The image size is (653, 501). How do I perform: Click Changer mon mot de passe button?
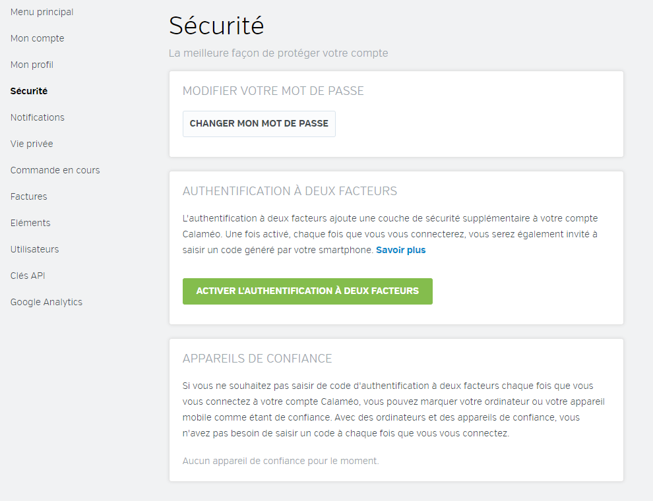tap(259, 123)
